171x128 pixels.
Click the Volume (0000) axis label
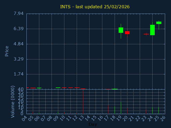13,102
